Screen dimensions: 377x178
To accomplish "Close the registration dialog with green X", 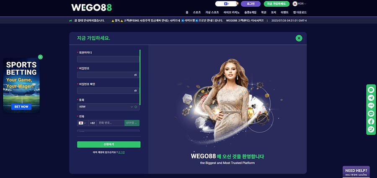I will (x=299, y=38).
